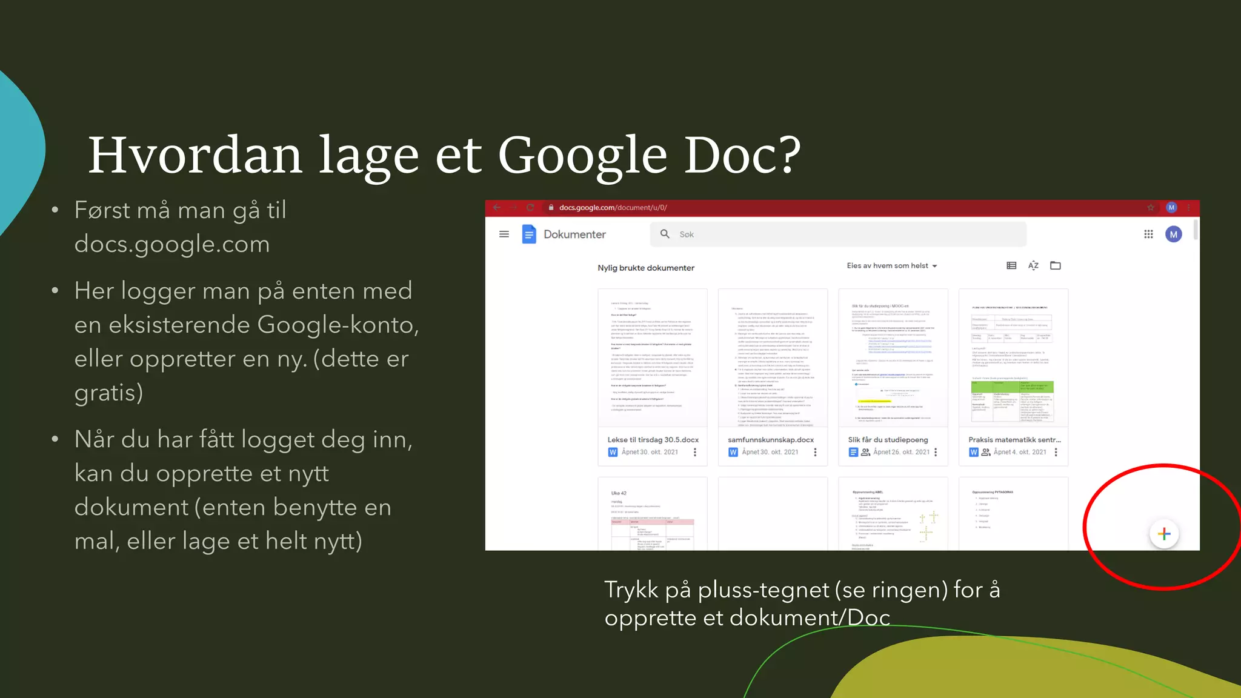Click the browser back arrow
The height and width of the screenshot is (698, 1241).
click(497, 207)
